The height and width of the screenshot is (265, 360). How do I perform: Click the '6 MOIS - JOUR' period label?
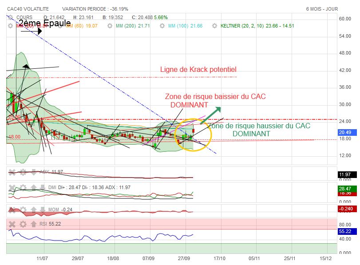click(322, 9)
